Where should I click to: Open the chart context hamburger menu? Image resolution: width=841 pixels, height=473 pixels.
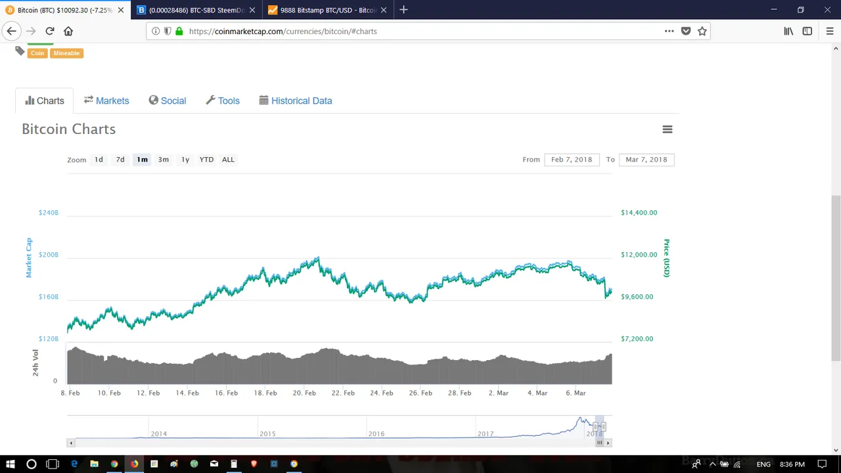click(668, 129)
